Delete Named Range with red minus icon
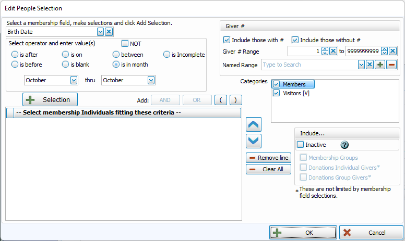Viewport: 405px width, 241px height. point(391,65)
